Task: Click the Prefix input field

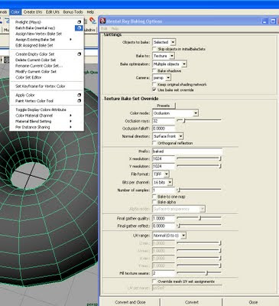Action: point(187,151)
